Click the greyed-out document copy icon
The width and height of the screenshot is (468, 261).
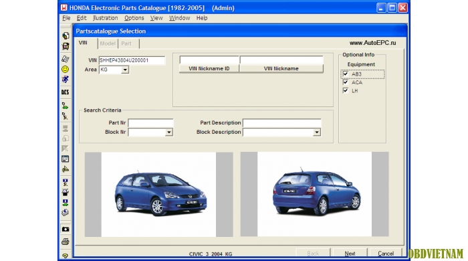[66, 139]
